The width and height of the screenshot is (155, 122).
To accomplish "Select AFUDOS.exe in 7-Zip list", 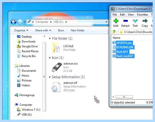I will point(122,43).
